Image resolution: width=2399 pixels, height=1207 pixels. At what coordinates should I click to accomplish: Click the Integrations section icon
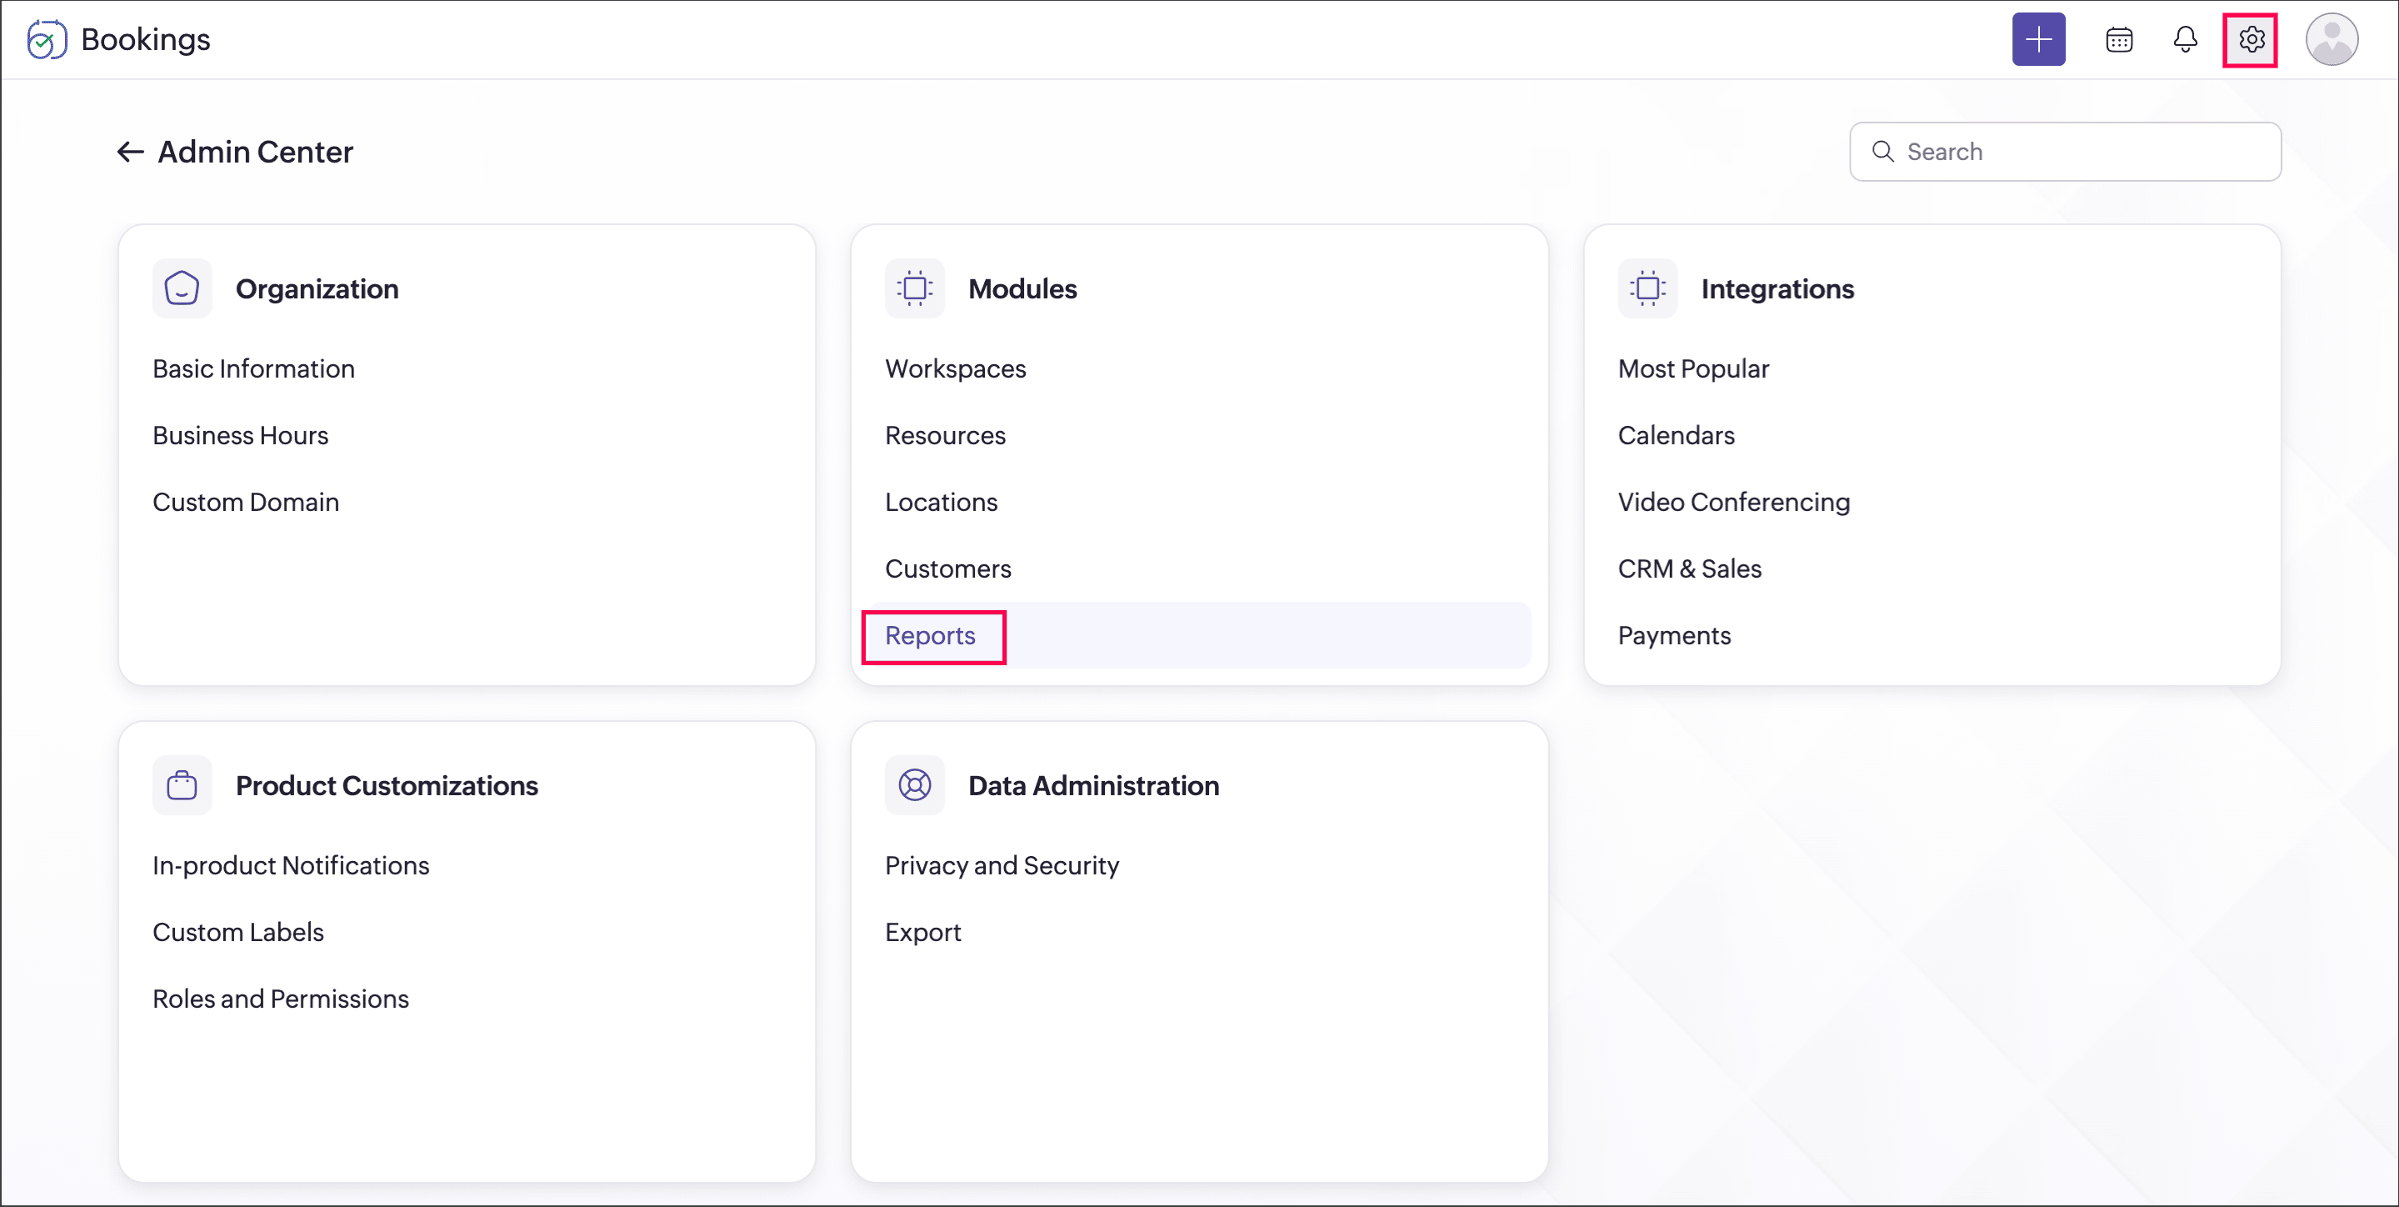coord(1647,288)
